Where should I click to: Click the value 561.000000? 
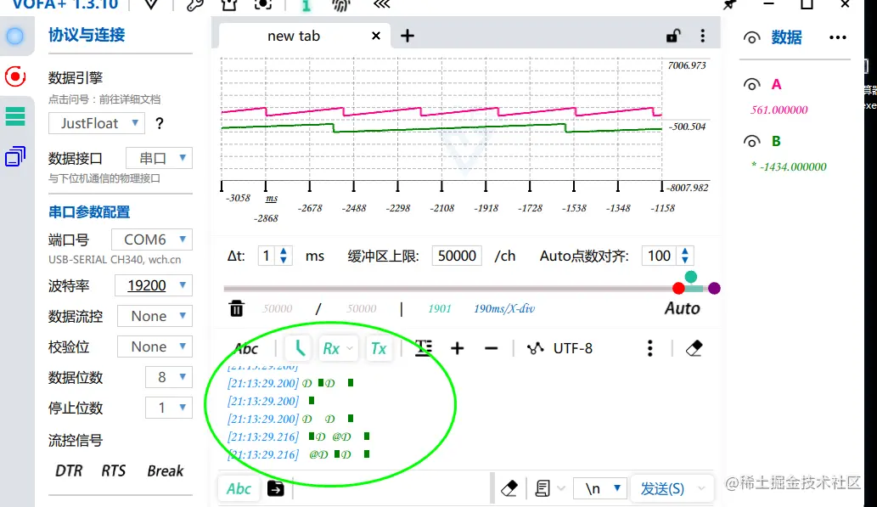coord(779,110)
